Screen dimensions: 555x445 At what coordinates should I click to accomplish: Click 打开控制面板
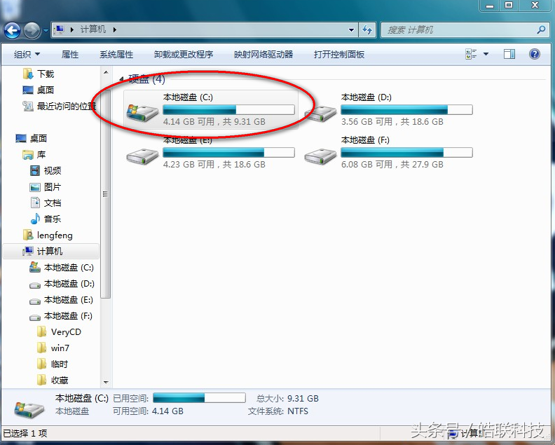coord(338,55)
